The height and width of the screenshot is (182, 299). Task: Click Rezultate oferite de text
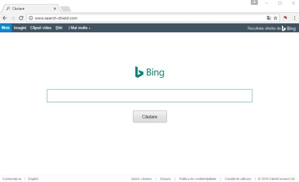coord(264,29)
